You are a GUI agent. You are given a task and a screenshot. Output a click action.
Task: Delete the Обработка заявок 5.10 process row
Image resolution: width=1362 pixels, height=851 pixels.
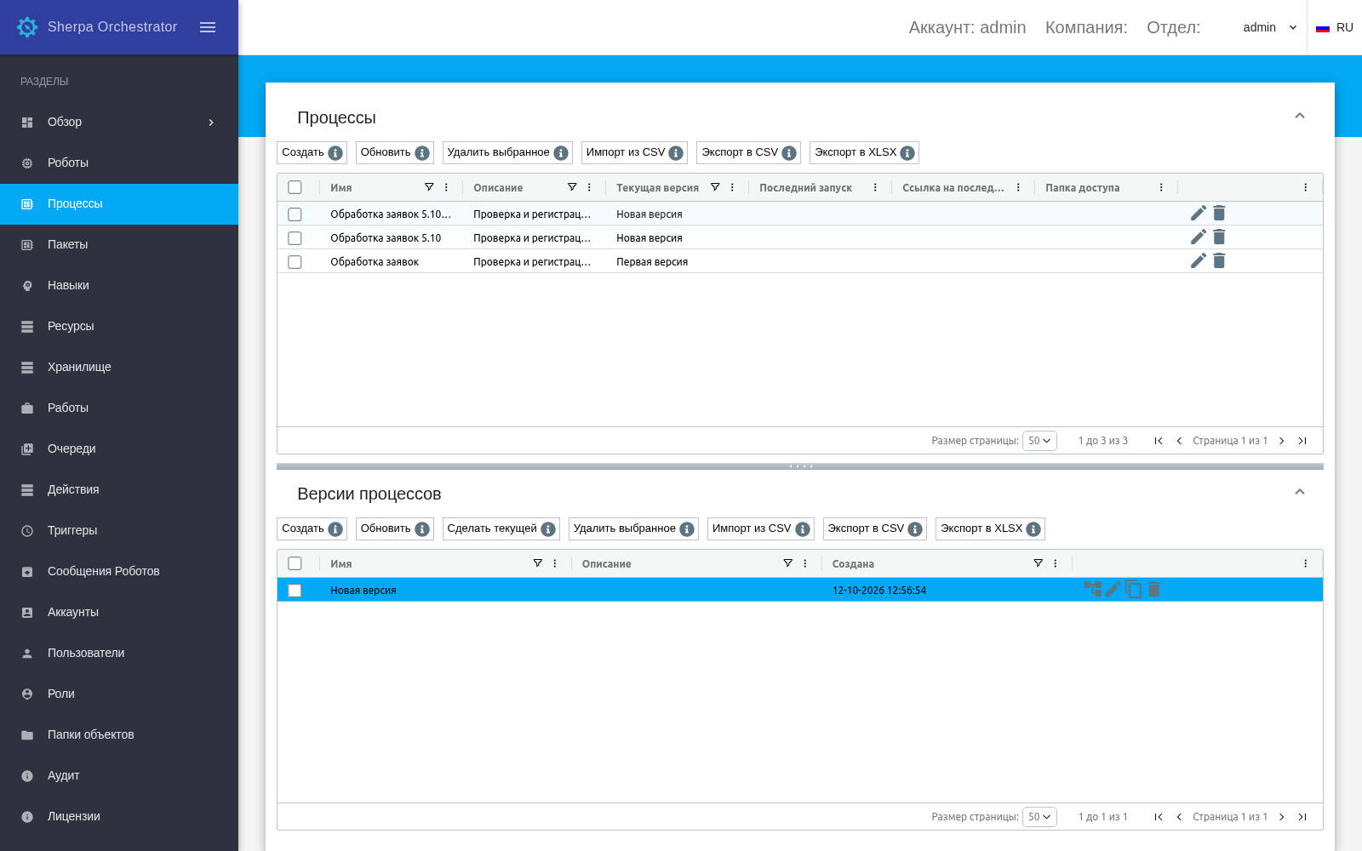(x=1219, y=237)
